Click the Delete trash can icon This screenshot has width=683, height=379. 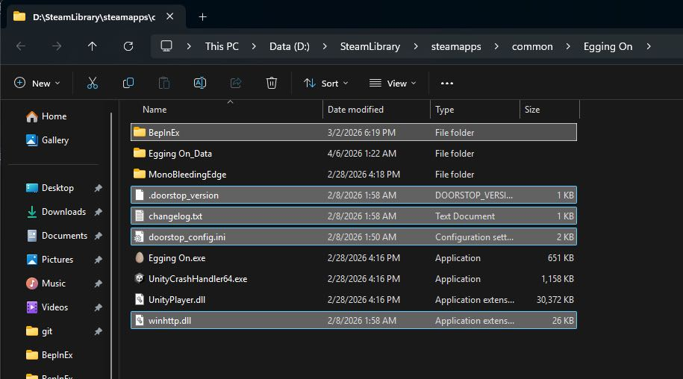[x=272, y=84]
